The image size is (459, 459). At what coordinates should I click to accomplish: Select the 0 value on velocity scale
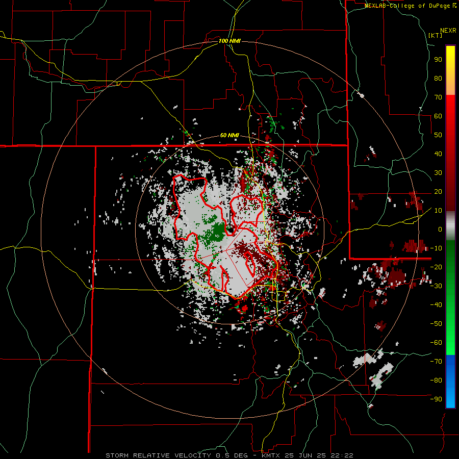(440, 229)
